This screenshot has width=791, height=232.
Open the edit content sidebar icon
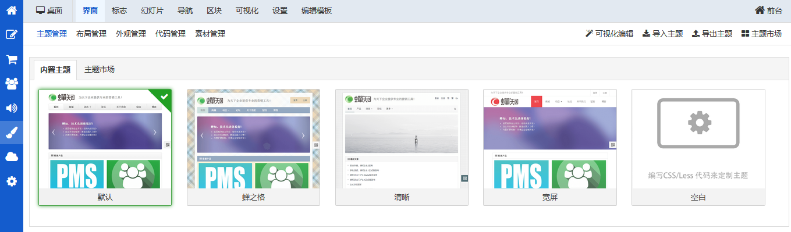pos(12,34)
